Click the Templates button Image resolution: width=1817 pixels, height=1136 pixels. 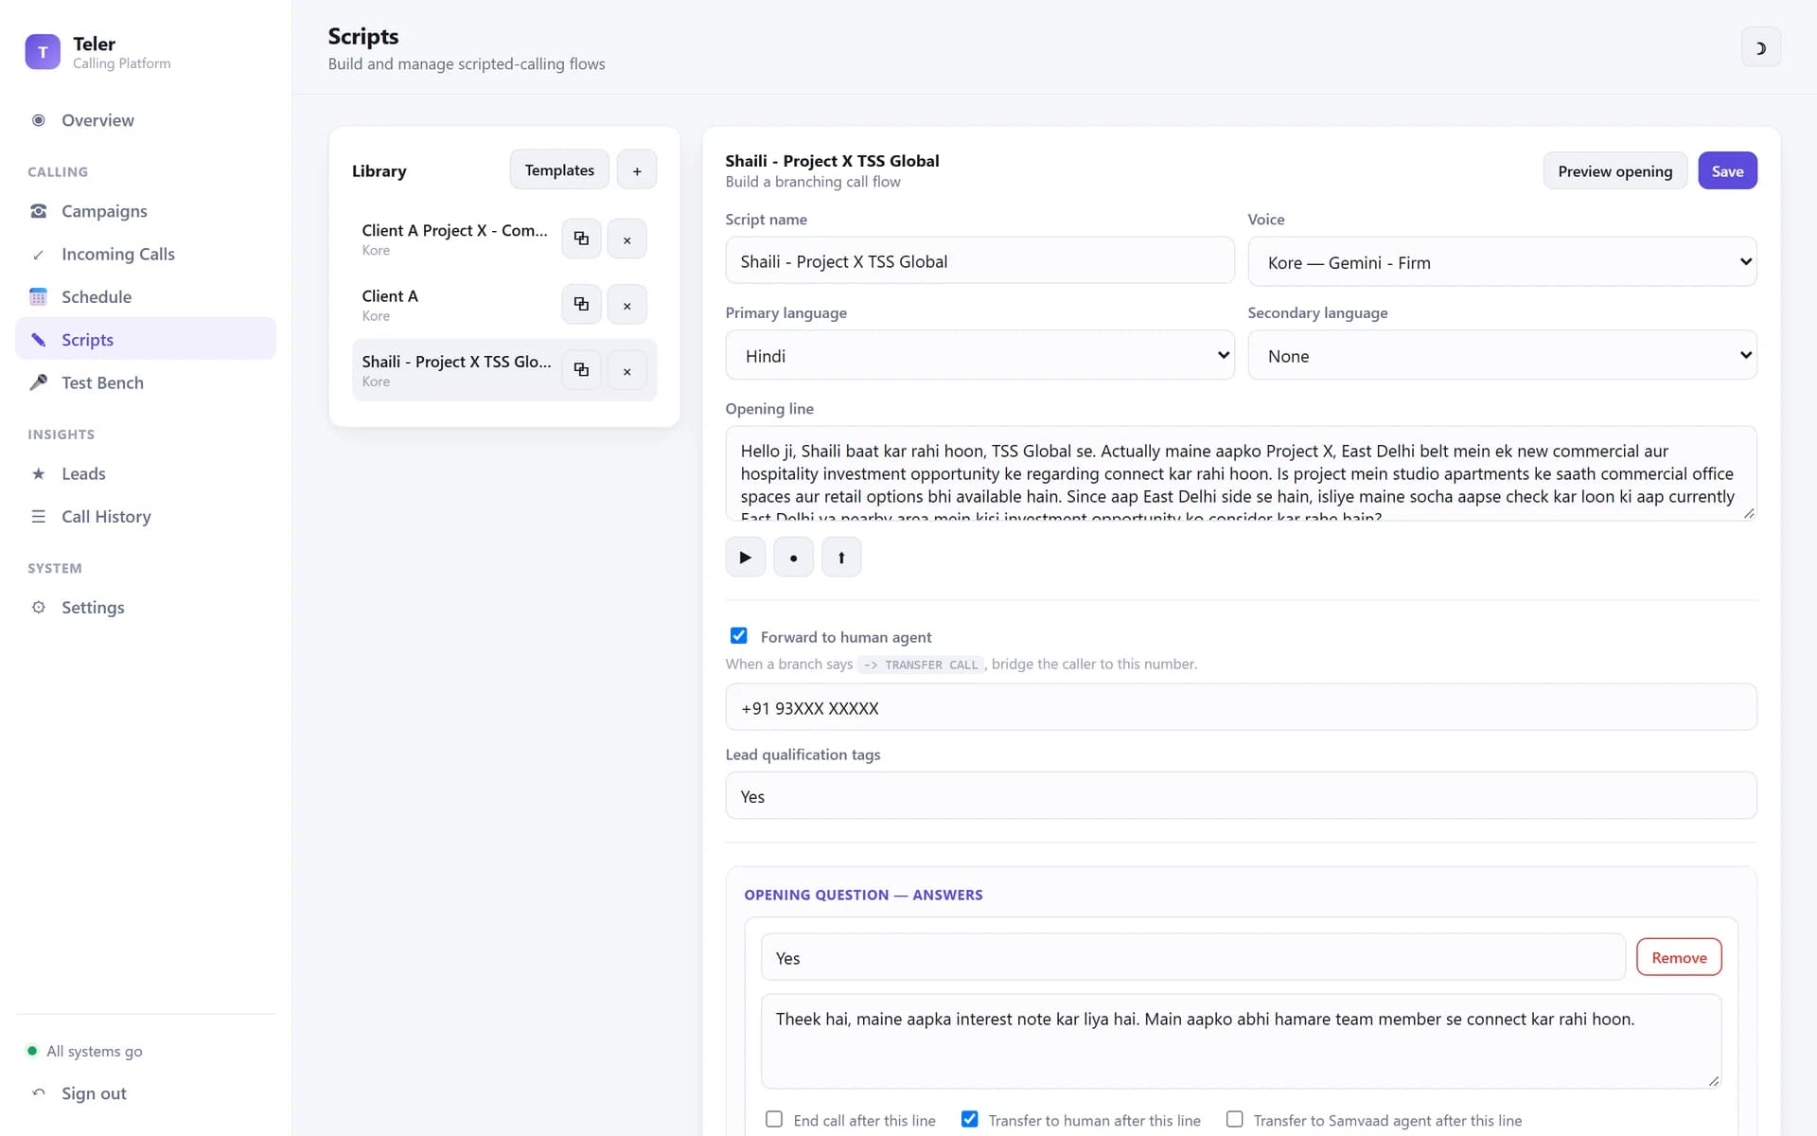[559, 170]
